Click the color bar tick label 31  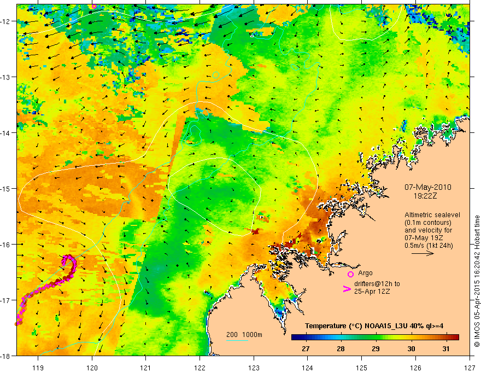tap(446, 348)
